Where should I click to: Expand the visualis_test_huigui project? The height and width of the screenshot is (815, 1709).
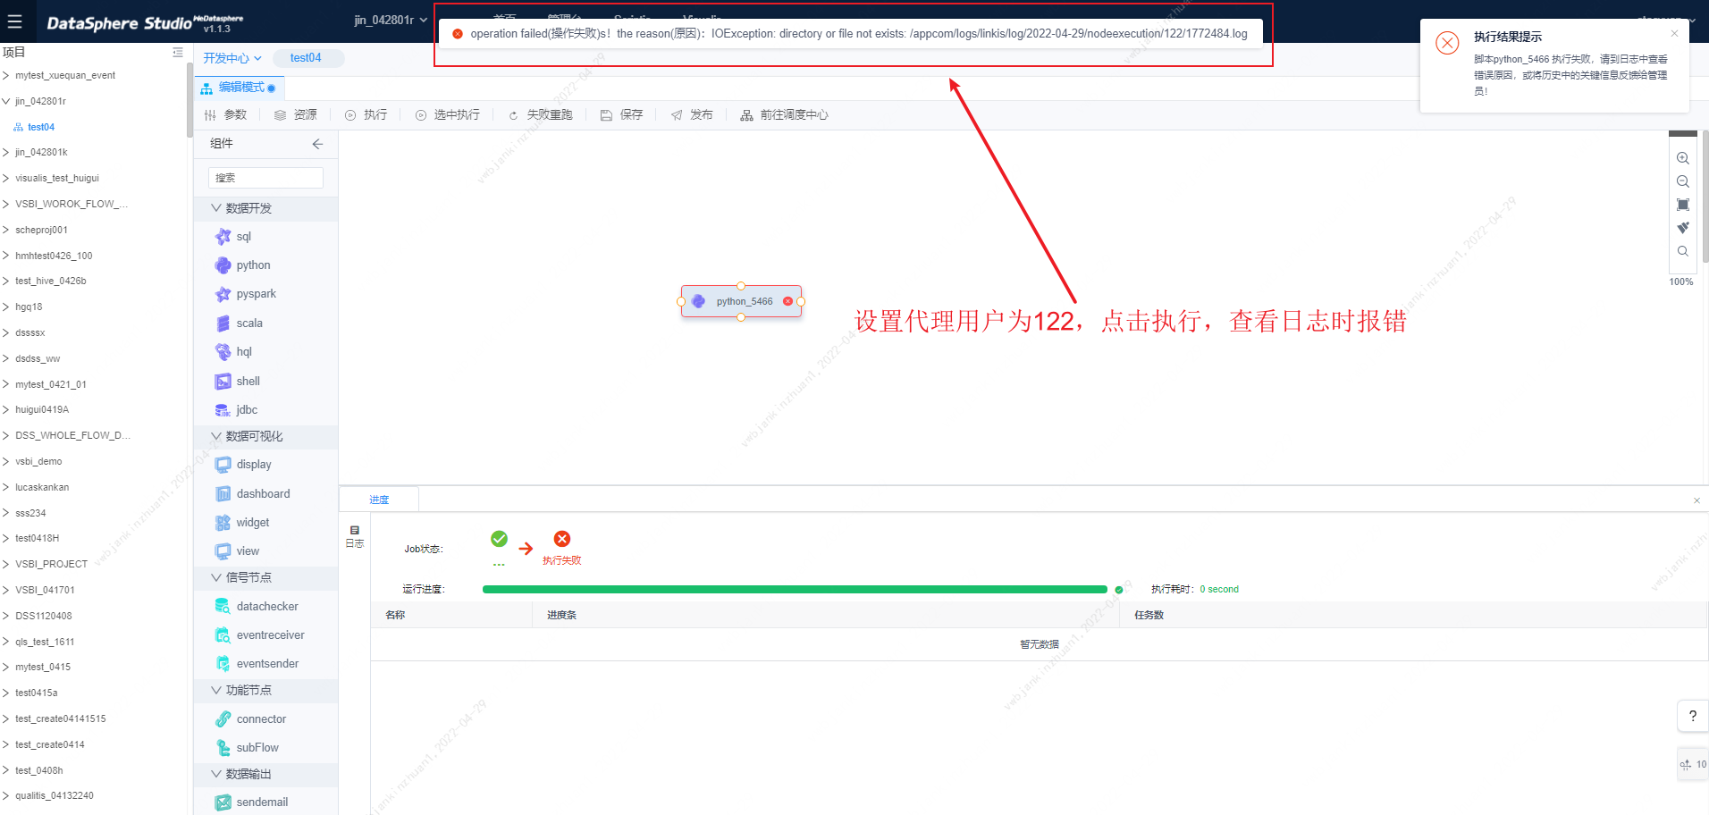click(6, 179)
